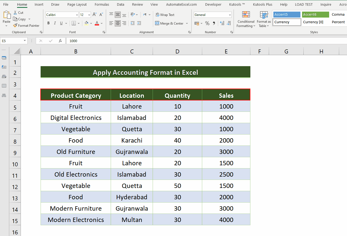This screenshot has width=347, height=236.
Task: Apply italic formatting
Action: click(x=55, y=23)
